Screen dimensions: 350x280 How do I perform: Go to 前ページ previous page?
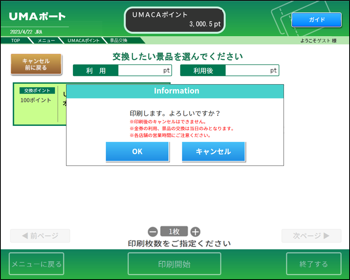pyautogui.click(x=40, y=236)
